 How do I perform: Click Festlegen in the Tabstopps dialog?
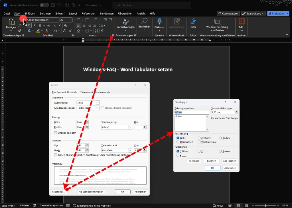194,161
